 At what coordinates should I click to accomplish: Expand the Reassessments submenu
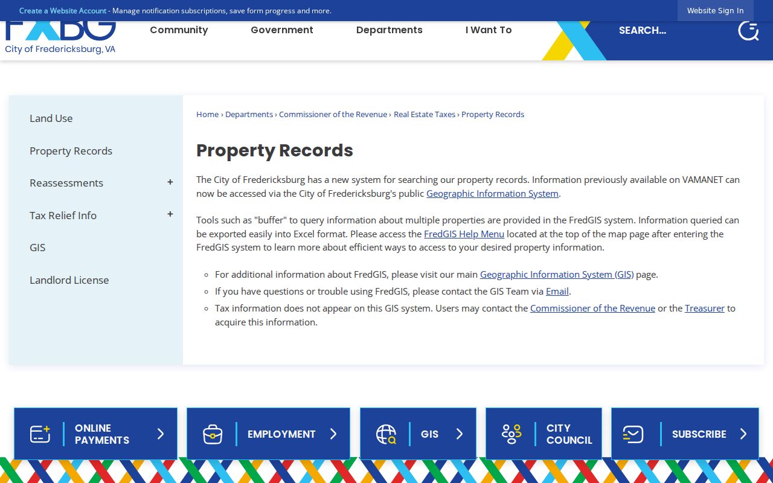(x=170, y=182)
